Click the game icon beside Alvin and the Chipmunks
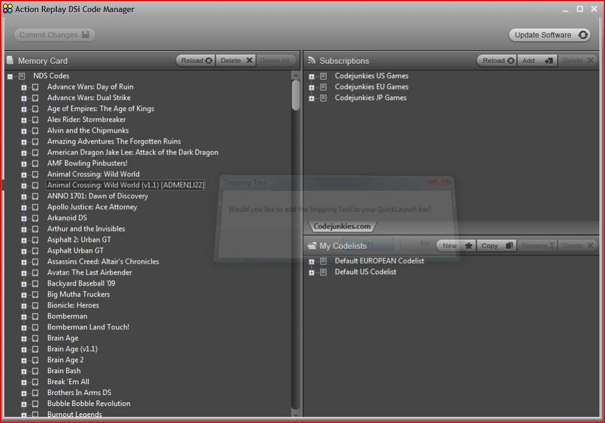 tap(35, 131)
